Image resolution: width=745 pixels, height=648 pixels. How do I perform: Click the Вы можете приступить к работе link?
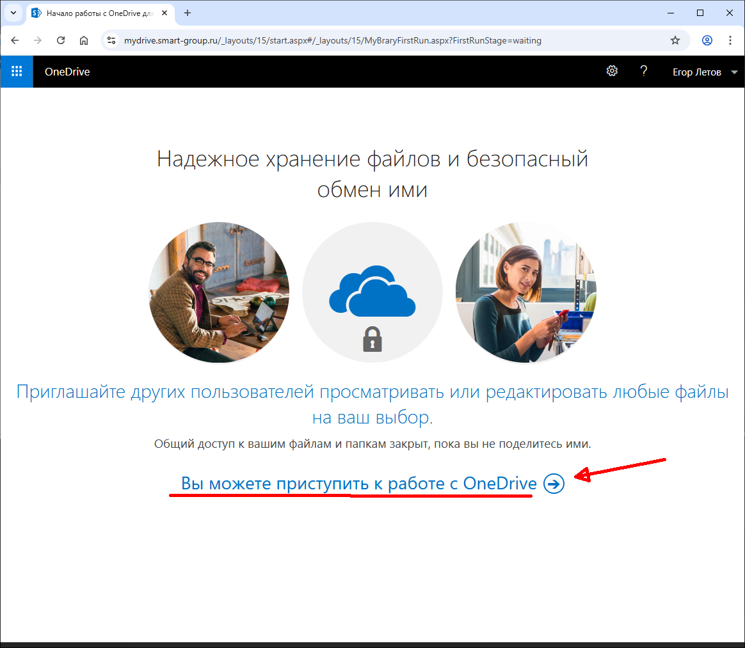pyautogui.click(x=358, y=484)
